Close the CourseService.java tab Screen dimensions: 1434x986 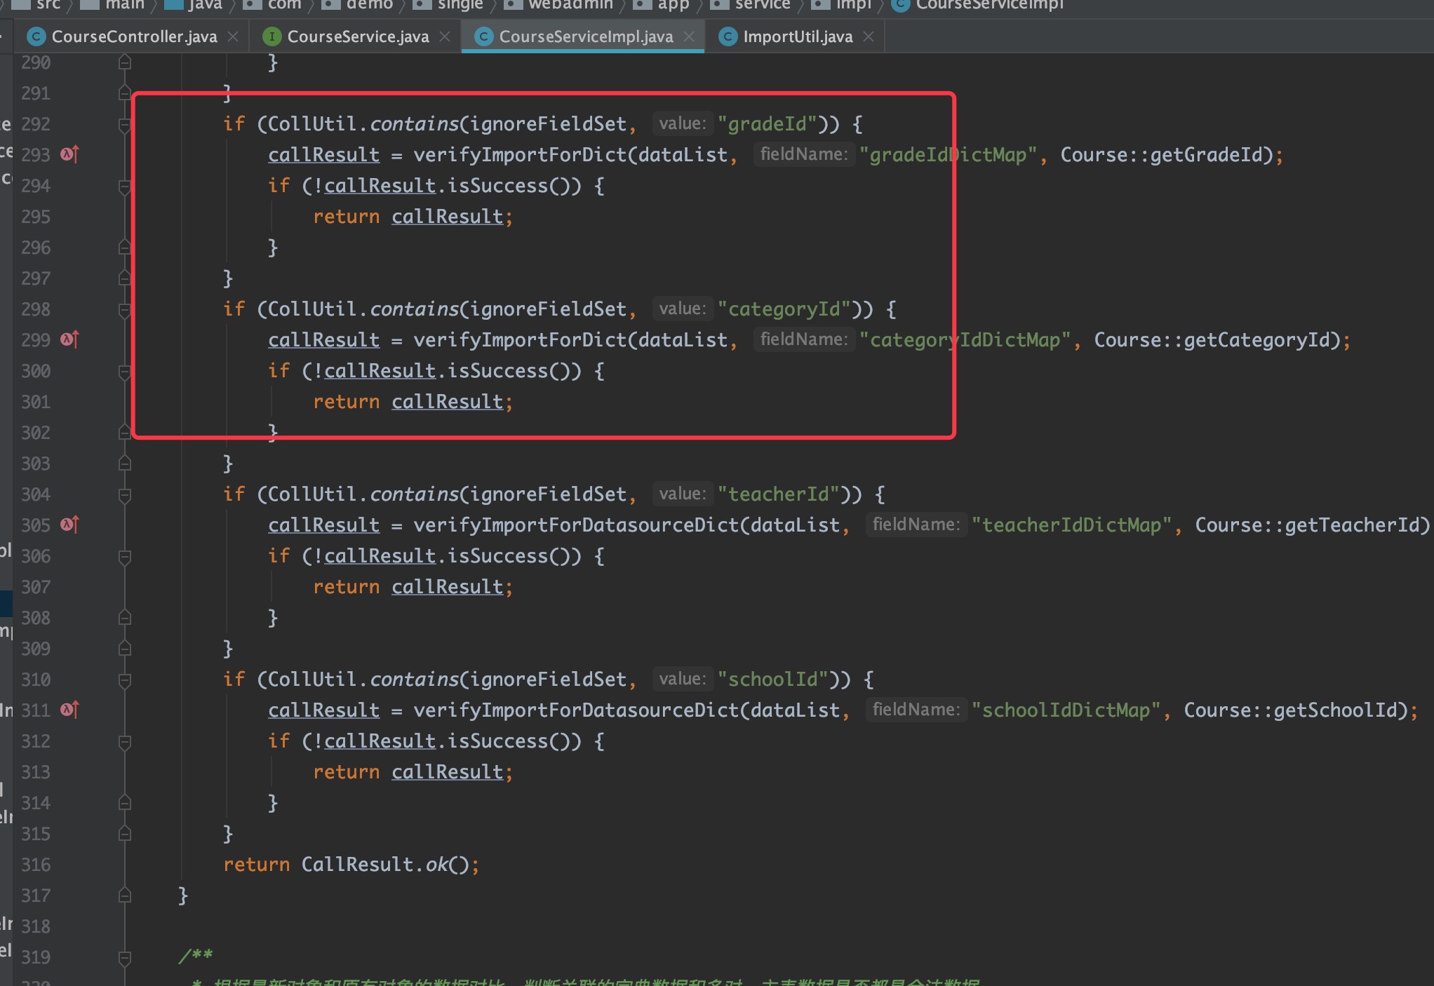[x=445, y=36]
